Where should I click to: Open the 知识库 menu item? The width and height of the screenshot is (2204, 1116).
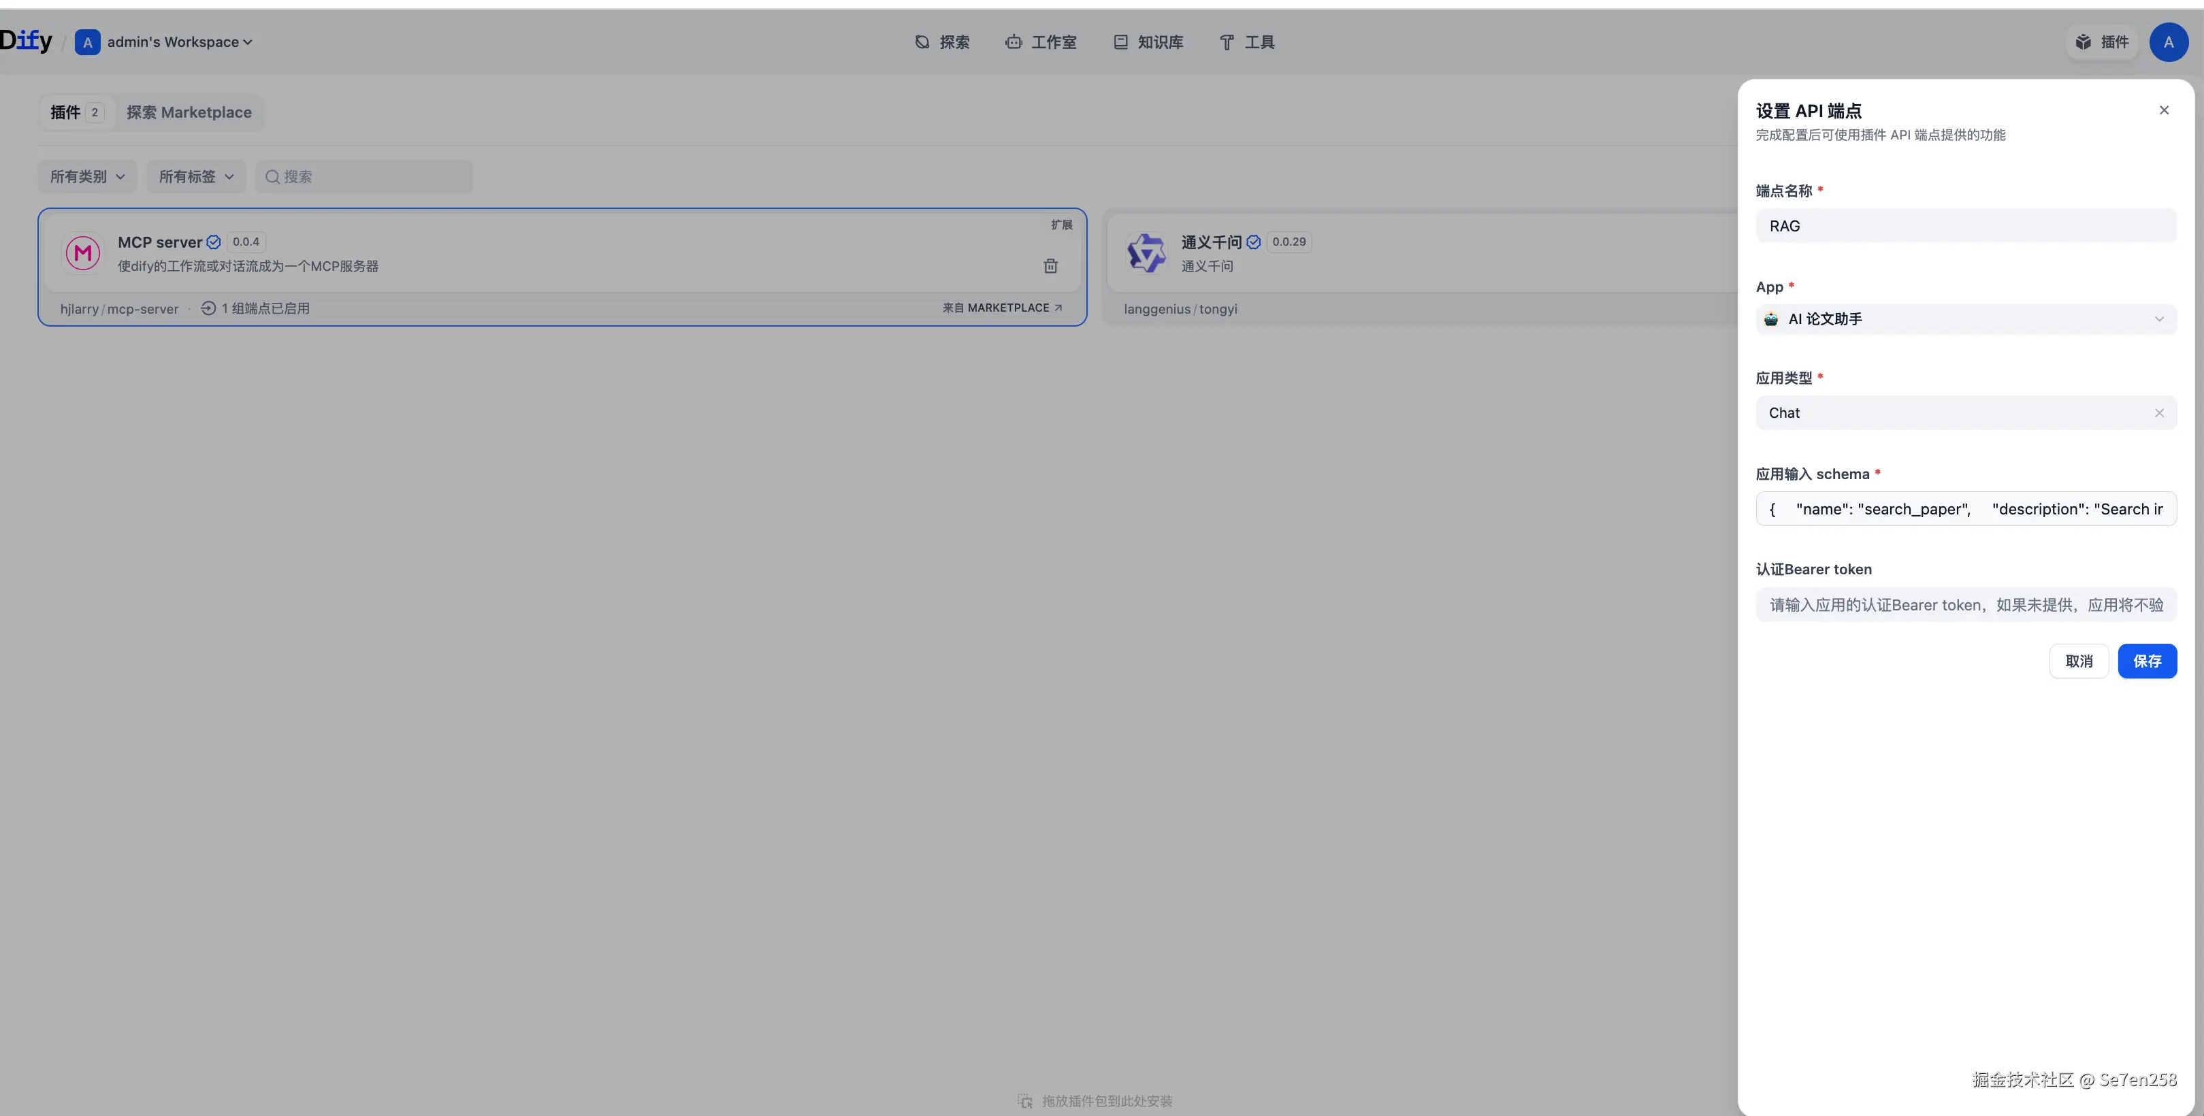pyautogui.click(x=1148, y=42)
